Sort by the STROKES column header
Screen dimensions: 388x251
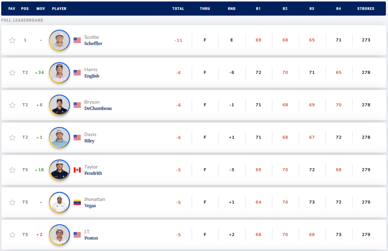click(366, 9)
